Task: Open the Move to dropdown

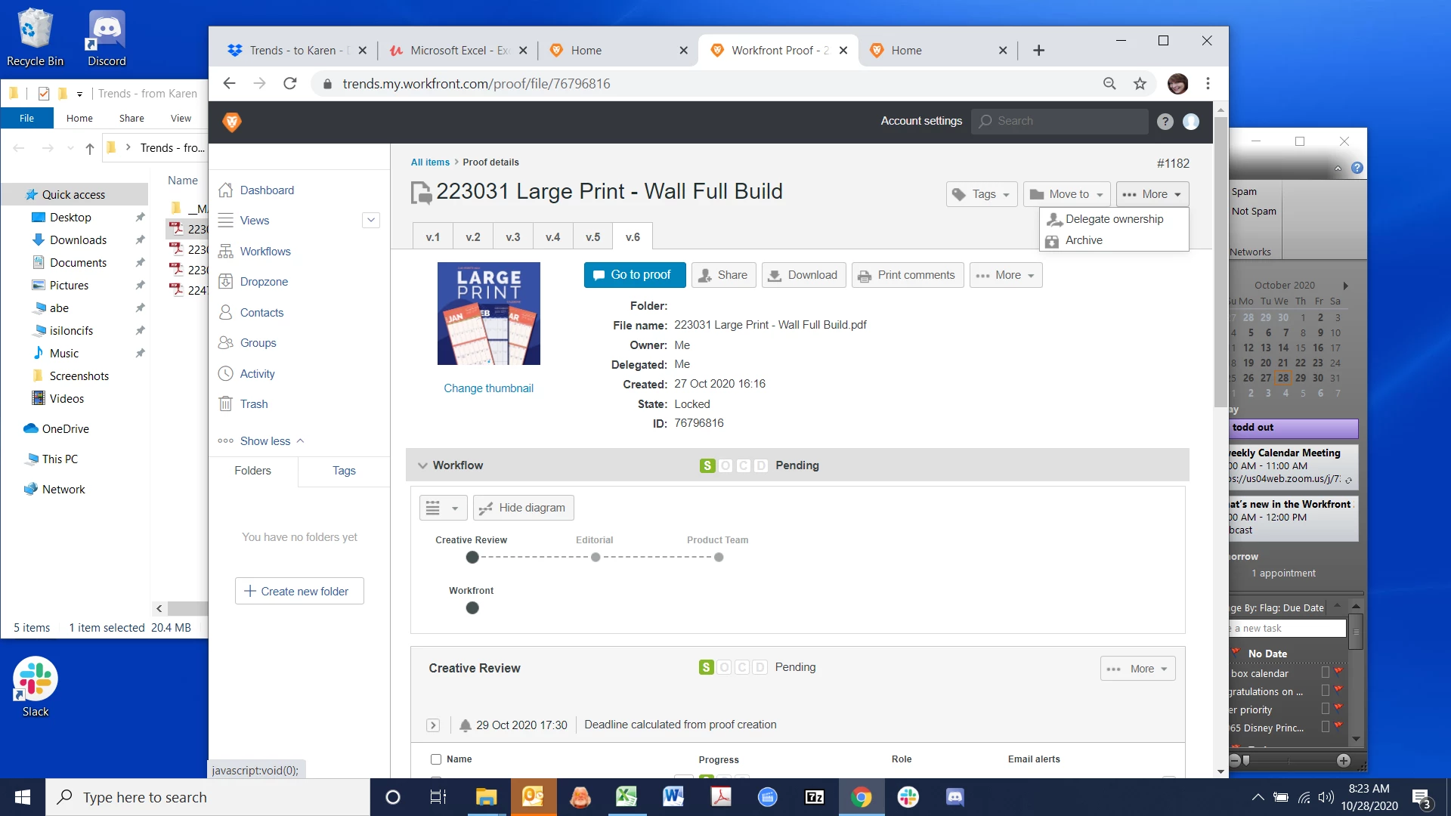Action: pos(1067,194)
